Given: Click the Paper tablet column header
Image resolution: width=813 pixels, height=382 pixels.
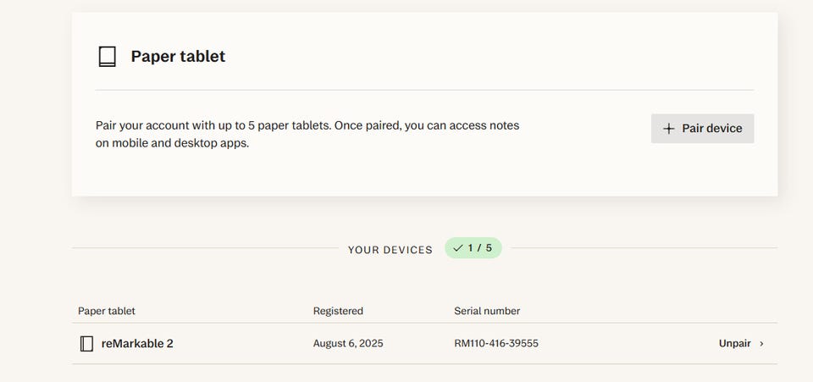Looking at the screenshot, I should pyautogui.click(x=107, y=311).
